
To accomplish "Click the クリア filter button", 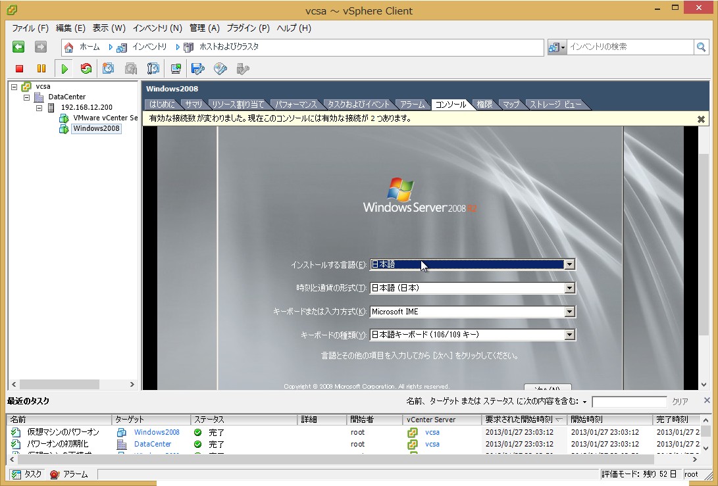I will click(x=680, y=402).
